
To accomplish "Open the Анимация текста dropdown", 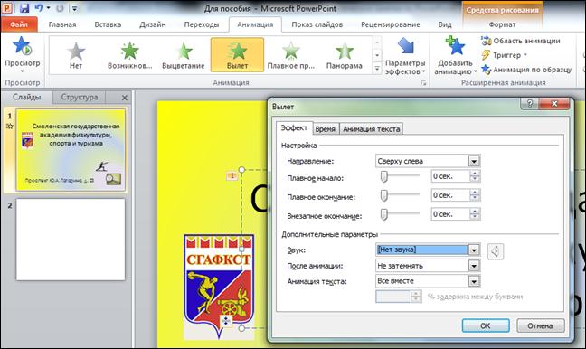I will click(x=474, y=281).
